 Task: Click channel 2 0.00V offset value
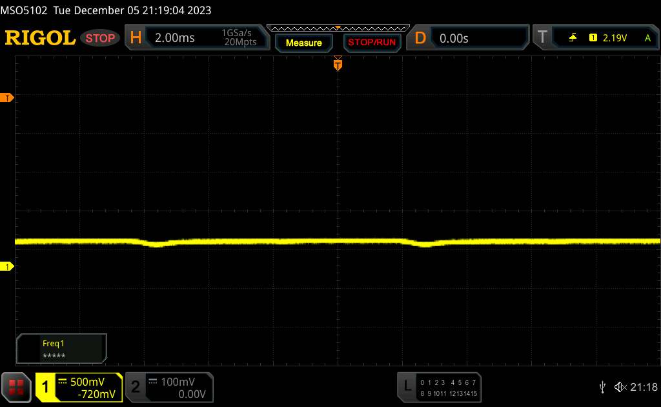192,394
